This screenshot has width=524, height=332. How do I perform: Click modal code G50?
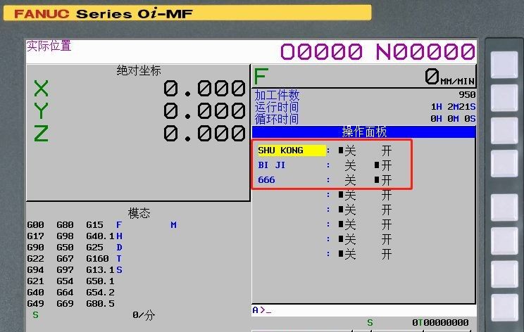point(65,248)
